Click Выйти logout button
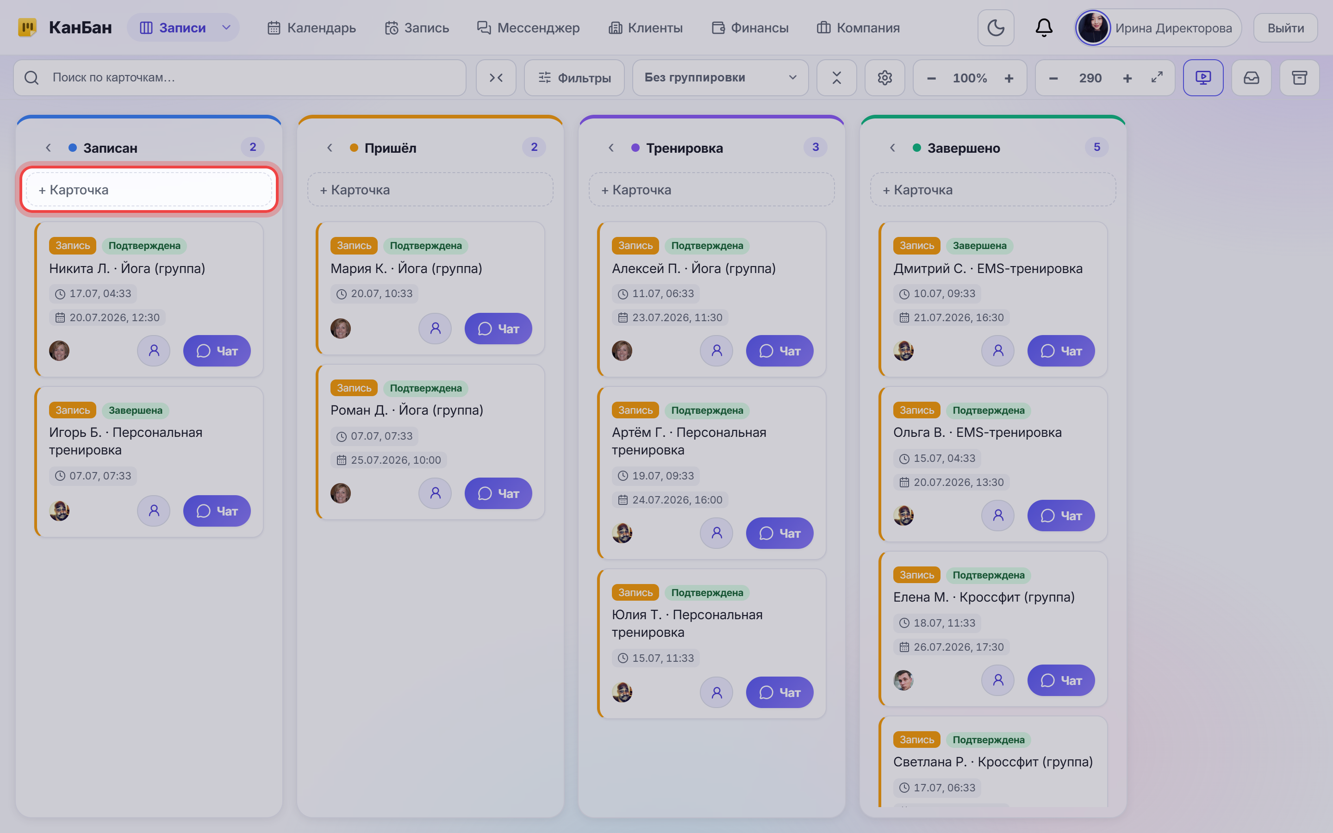 pos(1286,28)
